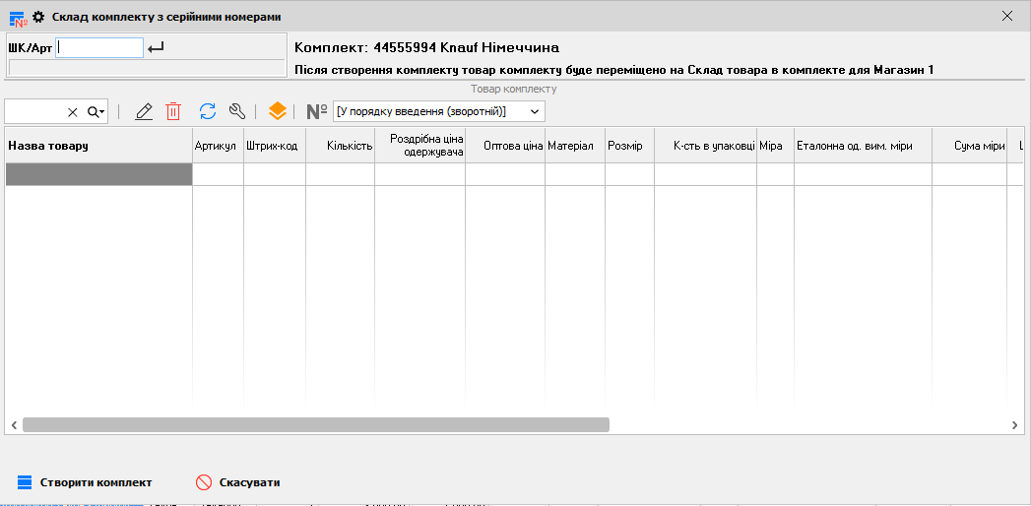Focus the ШК/Арт barcode input field
Image resolution: width=1031 pixels, height=506 pixels.
click(x=99, y=47)
